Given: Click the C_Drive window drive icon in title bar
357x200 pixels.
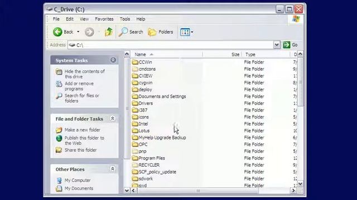Looking at the screenshot, I should pos(49,9).
